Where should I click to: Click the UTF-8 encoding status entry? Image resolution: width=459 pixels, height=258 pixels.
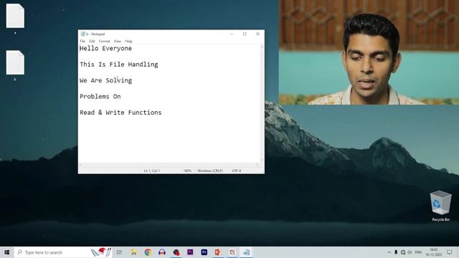tap(236, 171)
